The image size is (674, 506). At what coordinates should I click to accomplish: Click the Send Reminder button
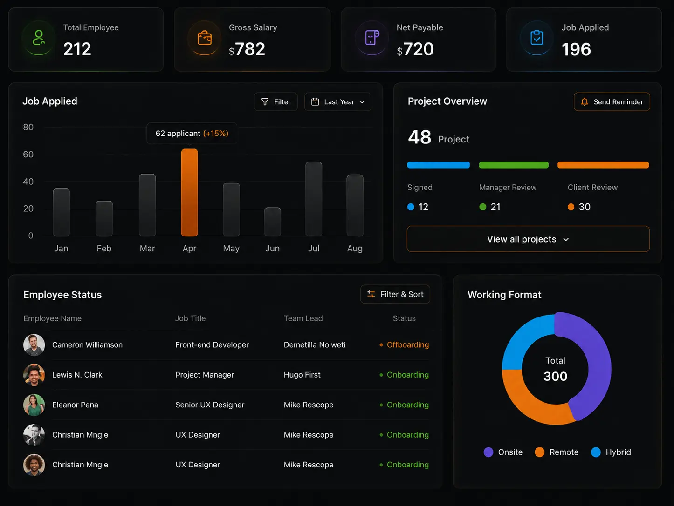(612, 102)
